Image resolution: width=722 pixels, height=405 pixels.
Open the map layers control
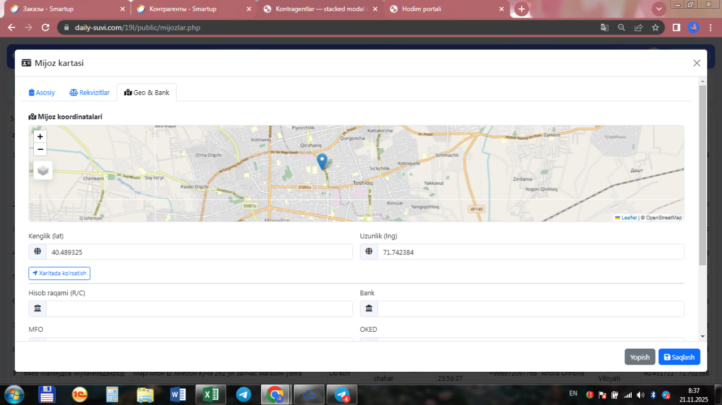[43, 170]
